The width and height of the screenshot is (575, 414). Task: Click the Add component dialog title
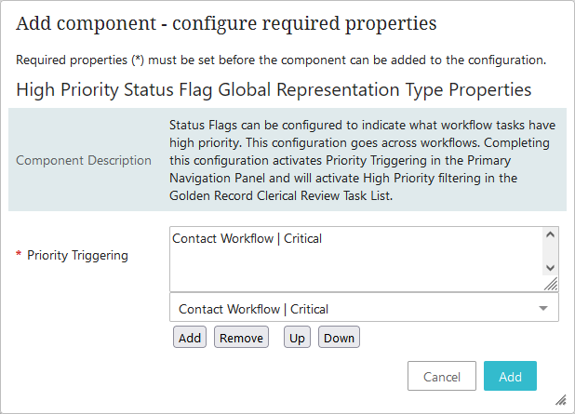point(226,23)
